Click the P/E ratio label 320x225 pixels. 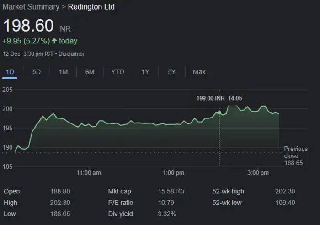pos(121,203)
